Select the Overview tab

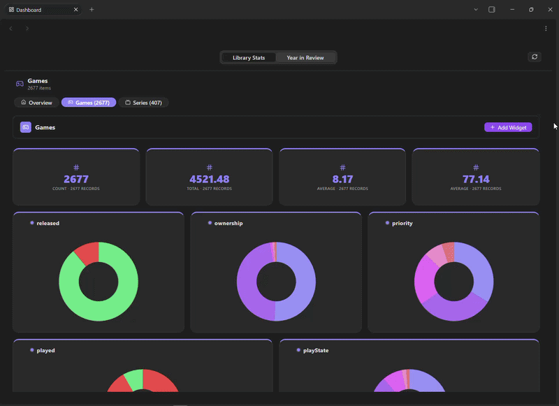tap(36, 103)
